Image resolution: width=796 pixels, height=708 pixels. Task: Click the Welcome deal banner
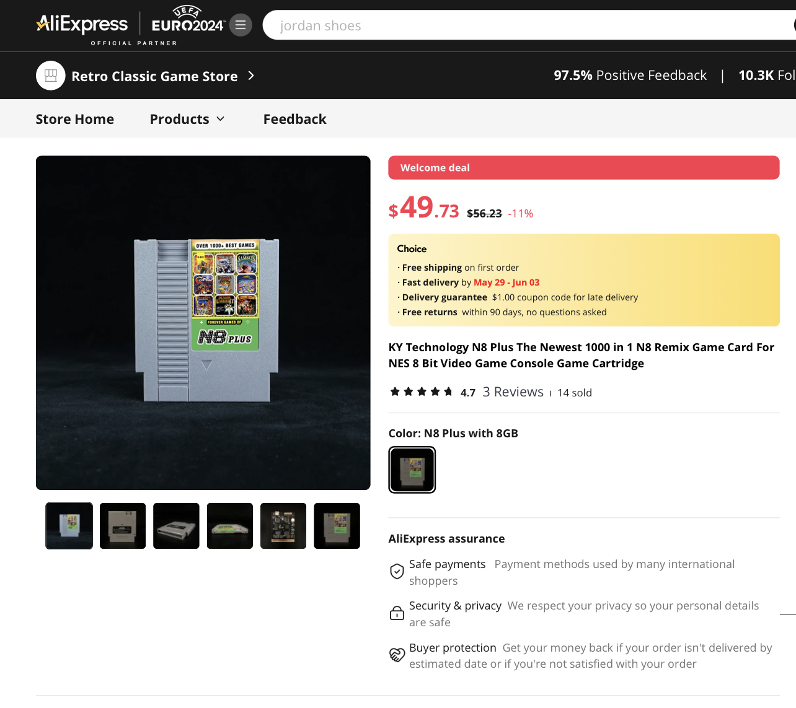pos(584,168)
